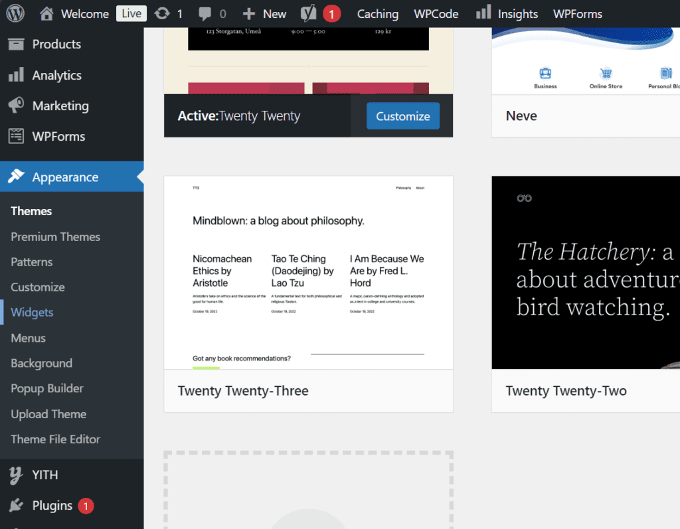Go to Menus under Appearance
680x529 pixels.
click(28, 338)
